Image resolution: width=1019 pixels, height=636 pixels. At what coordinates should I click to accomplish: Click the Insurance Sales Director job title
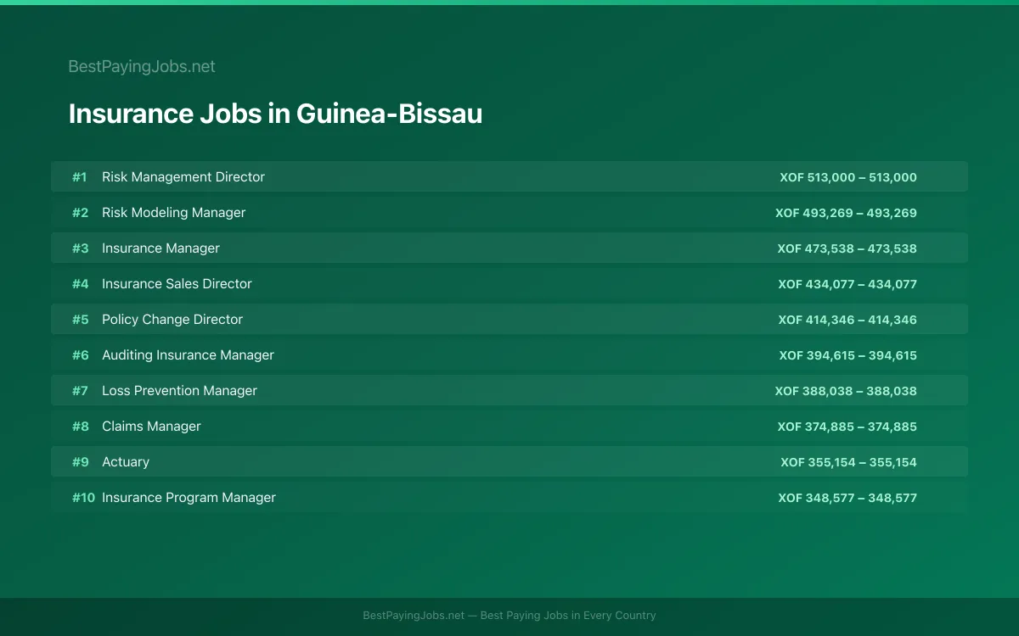pyautogui.click(x=177, y=284)
